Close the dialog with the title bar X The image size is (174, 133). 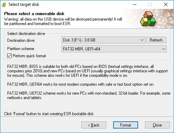coord(166,4)
